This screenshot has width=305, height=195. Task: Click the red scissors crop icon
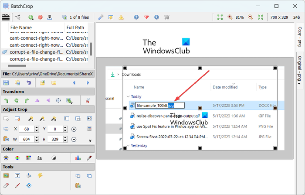pos(88,100)
